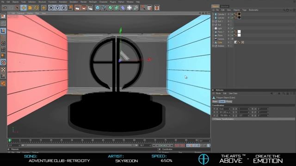The width and height of the screenshot is (296, 166).
Task: Open the Tags menu in Object Manager
Action: coord(244,10)
